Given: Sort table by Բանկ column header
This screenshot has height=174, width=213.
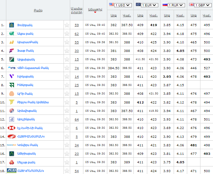Looking at the screenshot, I should [x=38, y=10].
